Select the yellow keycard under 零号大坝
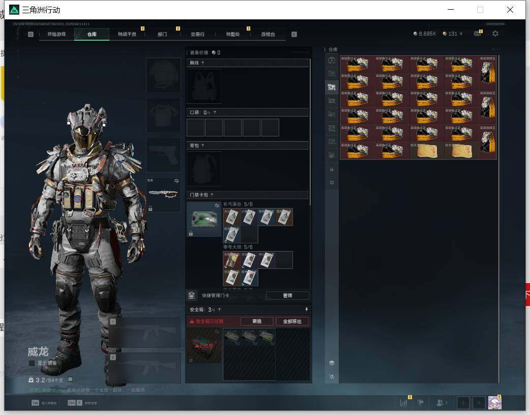The image size is (530, 415). pos(231,260)
